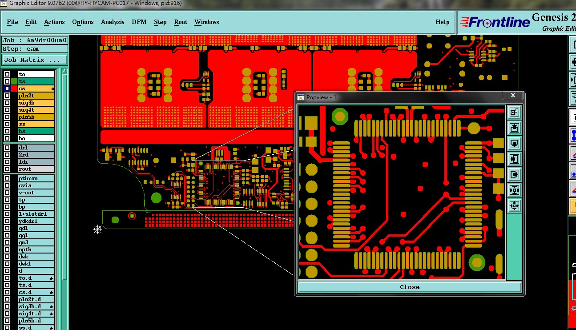Screen dimensions: 576x330
Task: Open the DFM menu
Action: 139,22
